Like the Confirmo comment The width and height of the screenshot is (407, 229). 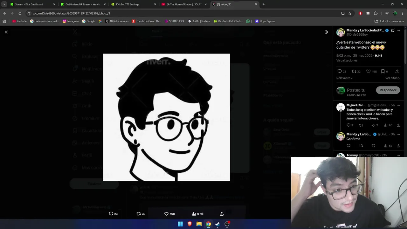[374, 146]
